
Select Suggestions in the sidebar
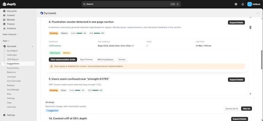pos(18,64)
